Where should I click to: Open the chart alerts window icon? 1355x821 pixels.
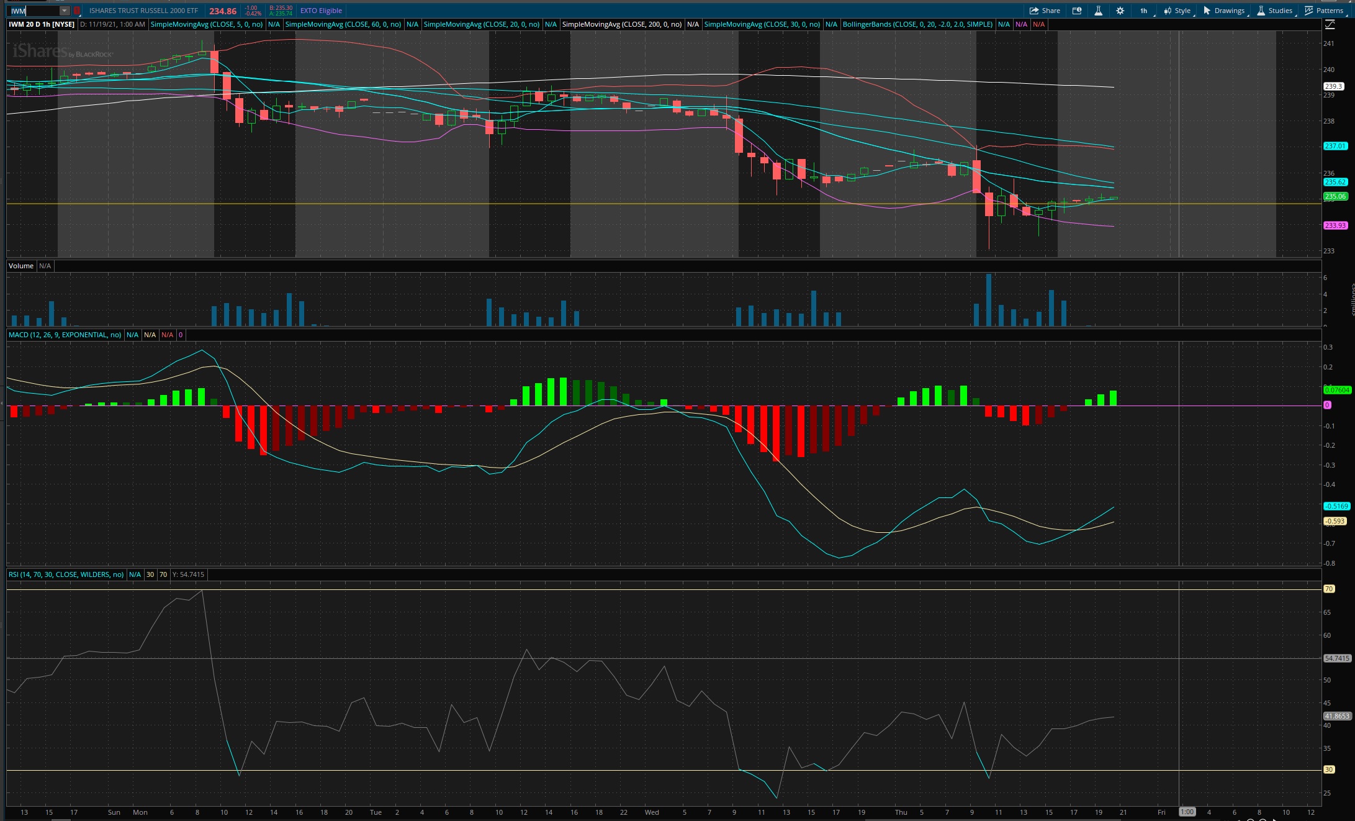click(x=1077, y=11)
